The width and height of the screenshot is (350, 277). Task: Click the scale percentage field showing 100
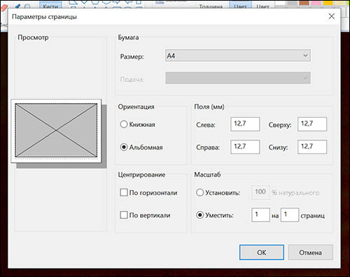tap(260, 192)
